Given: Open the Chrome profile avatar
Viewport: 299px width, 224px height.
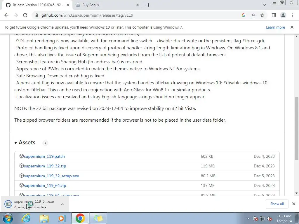Looking at the screenshot, I should click(283, 15).
